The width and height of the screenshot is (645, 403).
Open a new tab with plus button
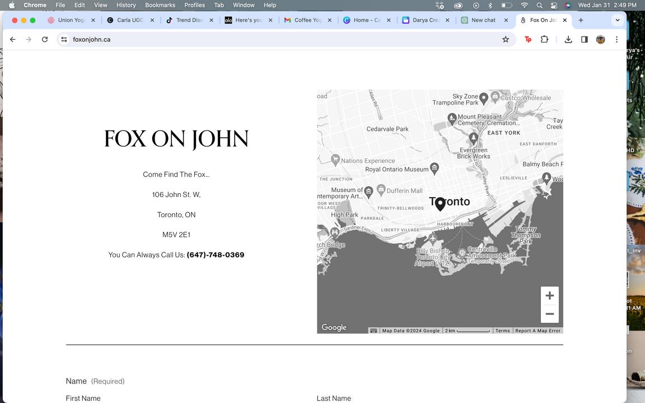click(x=581, y=20)
